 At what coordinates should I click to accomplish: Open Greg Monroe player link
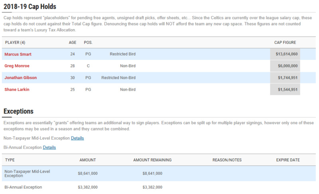point(17,66)
